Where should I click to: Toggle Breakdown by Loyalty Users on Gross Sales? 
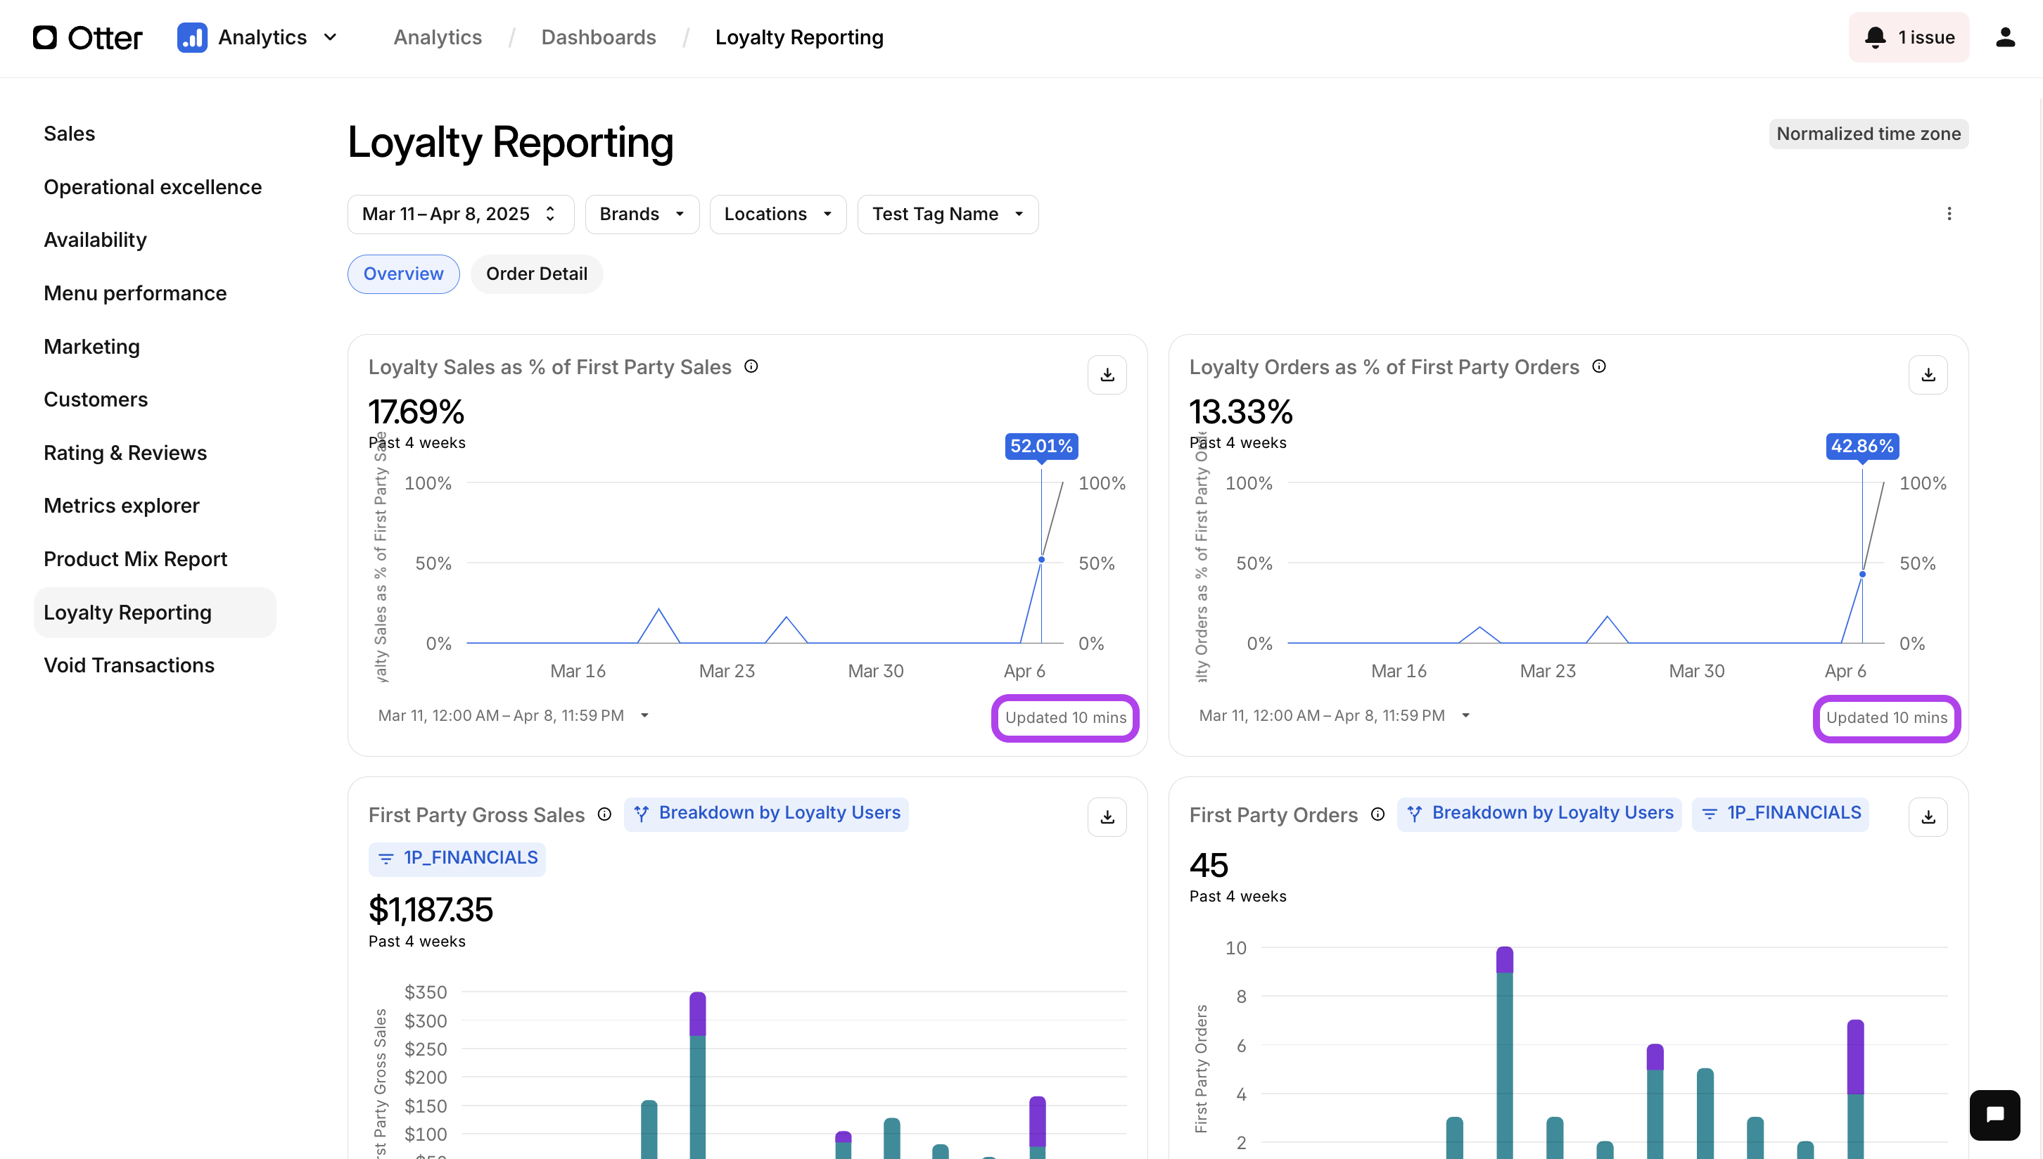(766, 814)
